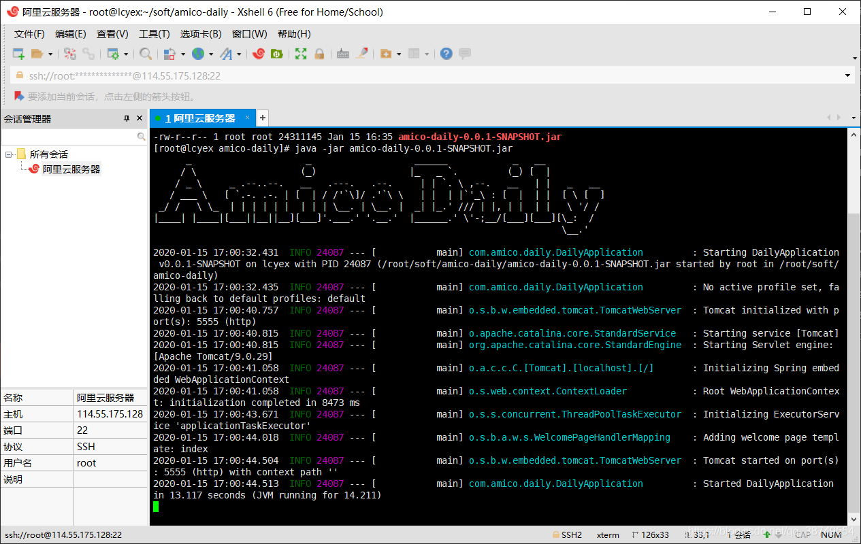Screen dimensions: 861x544
Task: Expand the properties icon dropdown arrow
Action: (126, 54)
